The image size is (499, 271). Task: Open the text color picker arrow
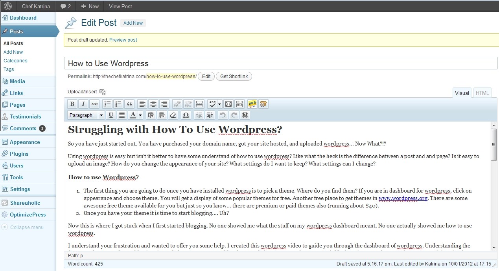pyautogui.click(x=140, y=115)
